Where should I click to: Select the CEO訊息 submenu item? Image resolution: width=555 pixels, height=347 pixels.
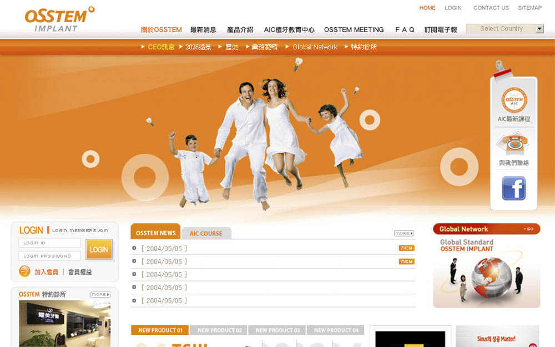pos(161,47)
